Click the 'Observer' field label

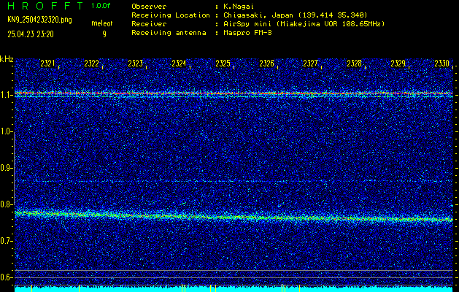[149, 7]
